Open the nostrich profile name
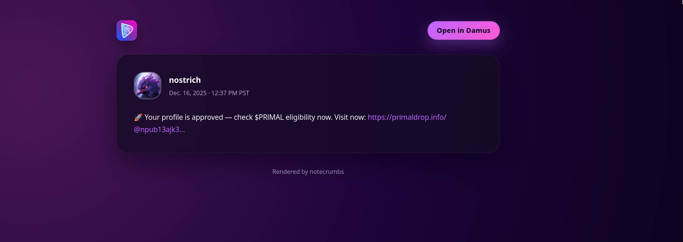The image size is (683, 242). click(185, 80)
